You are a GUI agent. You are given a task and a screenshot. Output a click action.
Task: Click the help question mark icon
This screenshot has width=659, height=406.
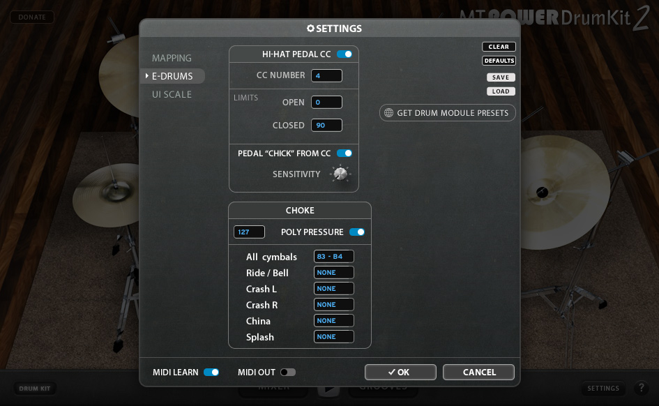click(x=642, y=387)
